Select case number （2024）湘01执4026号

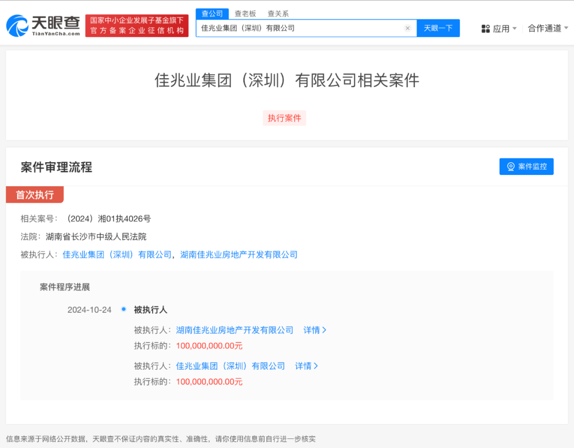107,219
